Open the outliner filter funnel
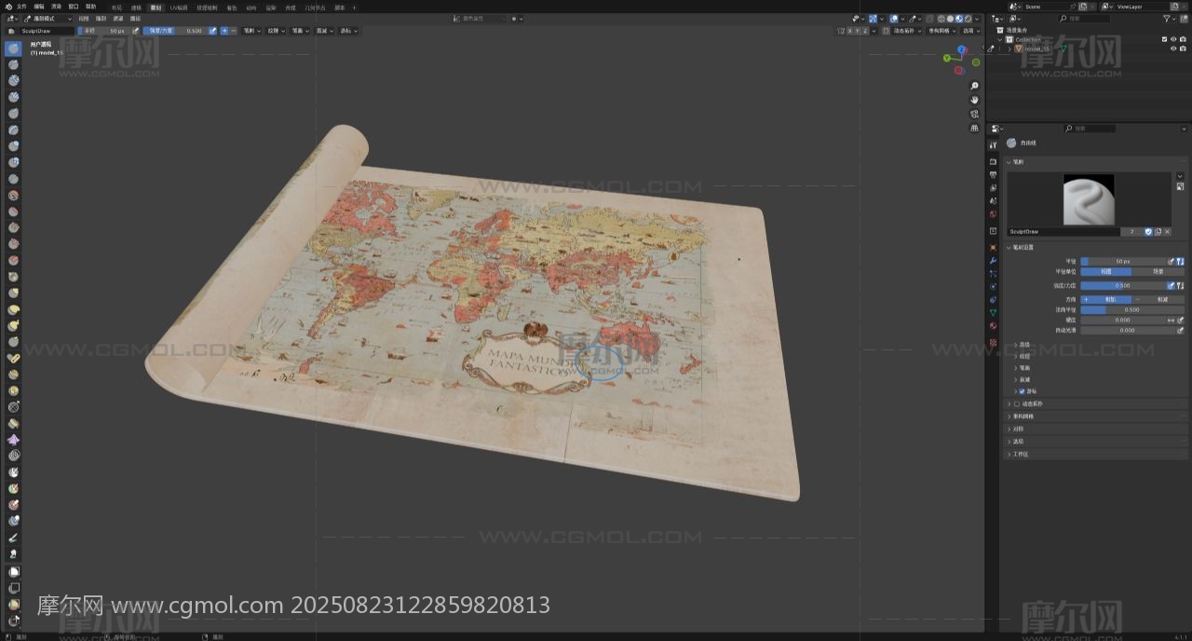The width and height of the screenshot is (1192, 641). (x=1169, y=18)
